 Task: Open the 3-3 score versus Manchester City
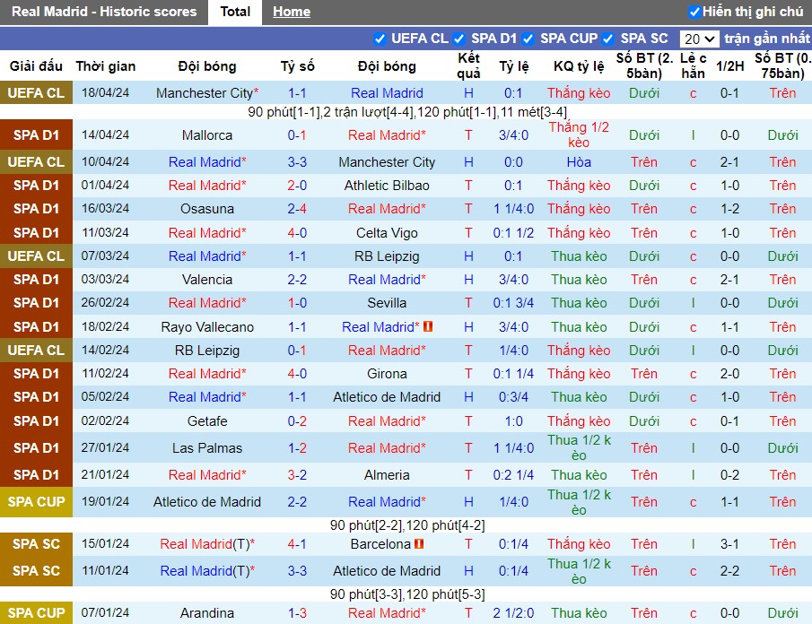pyautogui.click(x=297, y=162)
